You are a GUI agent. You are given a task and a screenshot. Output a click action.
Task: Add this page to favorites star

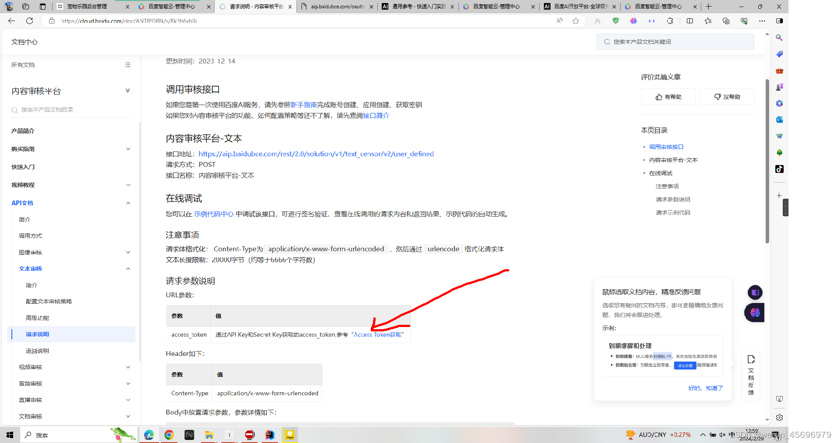click(x=575, y=21)
